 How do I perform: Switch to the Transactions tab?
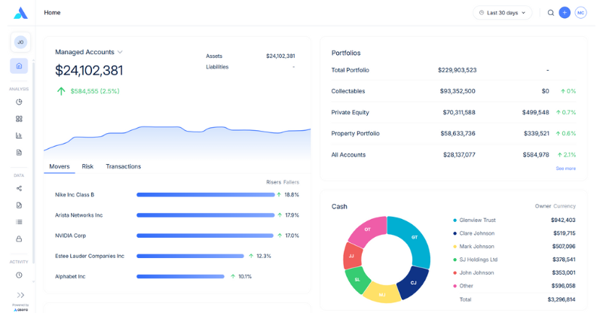[x=124, y=166]
